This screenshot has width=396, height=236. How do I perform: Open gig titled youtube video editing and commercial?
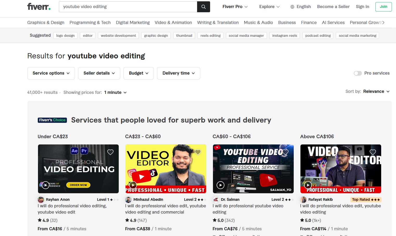166,209
